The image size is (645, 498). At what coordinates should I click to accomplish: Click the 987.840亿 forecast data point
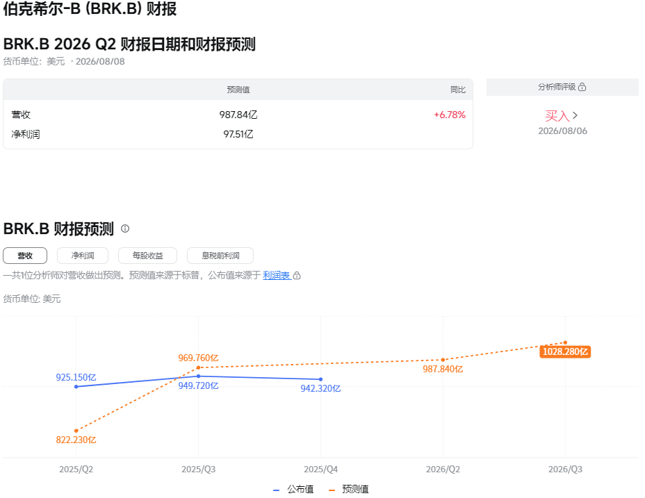tap(443, 360)
